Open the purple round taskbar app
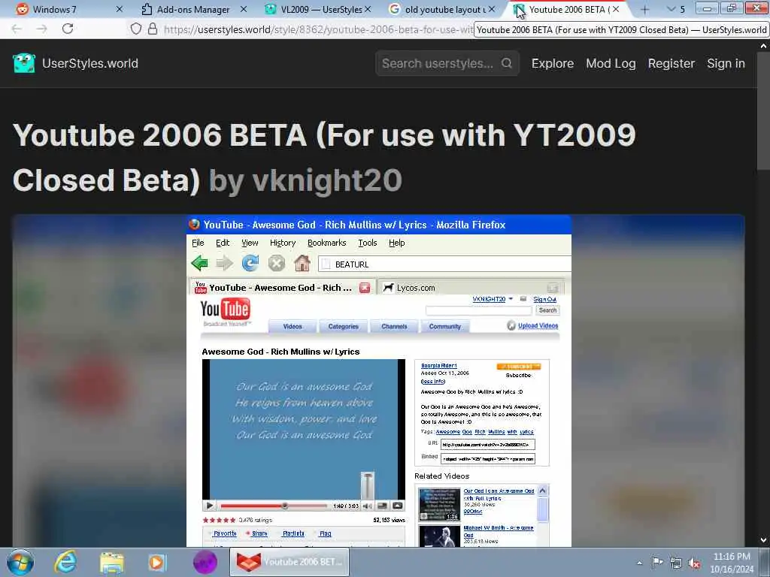The width and height of the screenshot is (770, 577). point(205,562)
